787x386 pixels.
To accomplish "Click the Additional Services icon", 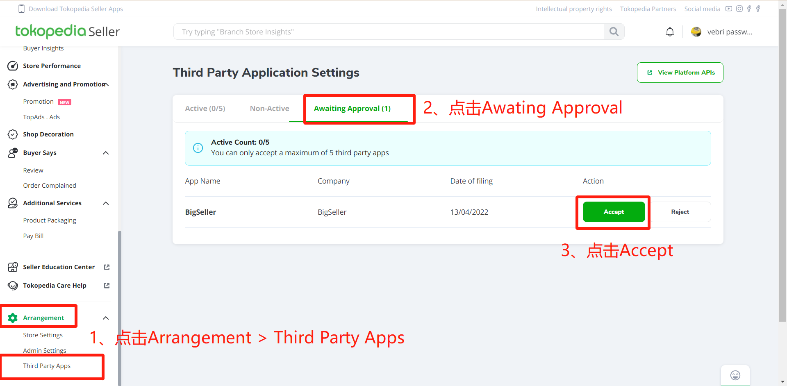I will [x=13, y=203].
